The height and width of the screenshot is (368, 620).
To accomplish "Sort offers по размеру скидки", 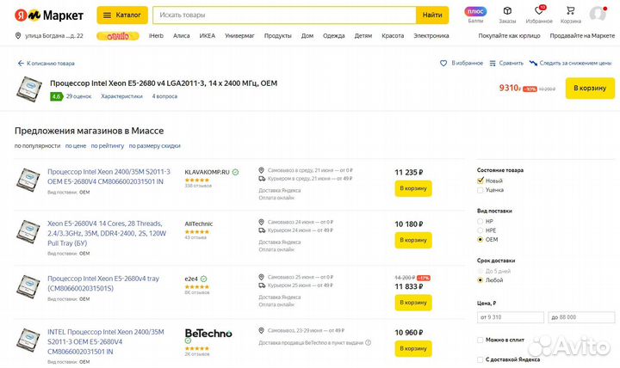I will pos(155,145).
